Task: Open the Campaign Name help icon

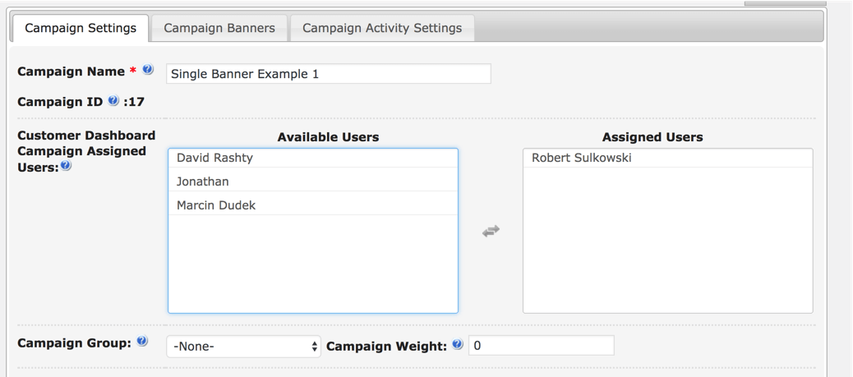Action: coord(148,70)
